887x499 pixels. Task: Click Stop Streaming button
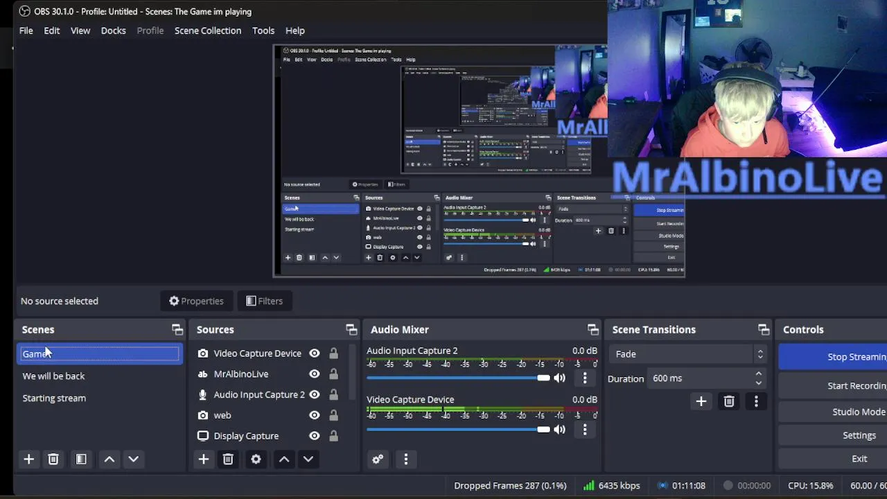(833, 357)
